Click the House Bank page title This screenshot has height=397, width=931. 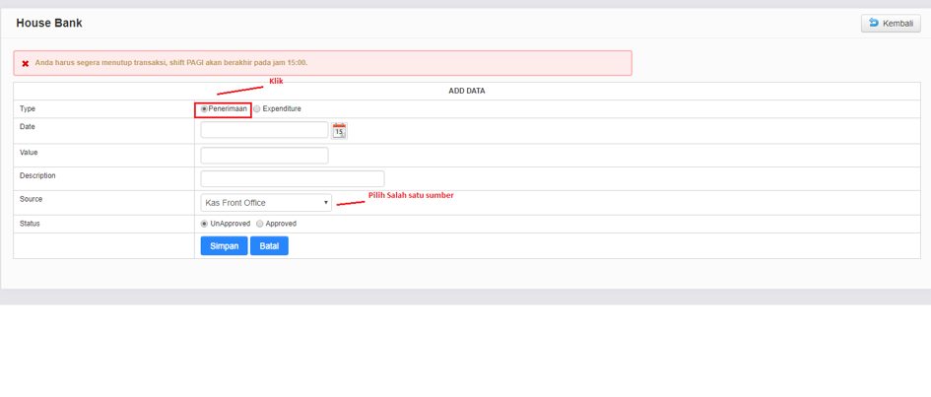click(x=49, y=23)
